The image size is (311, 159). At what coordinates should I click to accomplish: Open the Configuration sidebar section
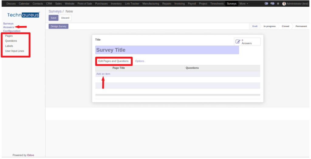click(x=12, y=31)
